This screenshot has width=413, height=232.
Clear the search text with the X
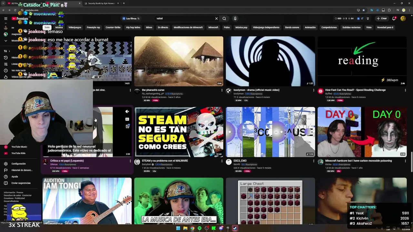click(x=216, y=18)
